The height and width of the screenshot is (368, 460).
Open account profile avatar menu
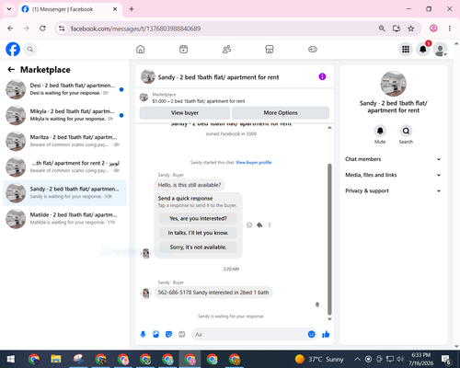(440, 50)
